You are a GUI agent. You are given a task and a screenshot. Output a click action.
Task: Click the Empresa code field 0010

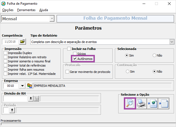coord(11,86)
